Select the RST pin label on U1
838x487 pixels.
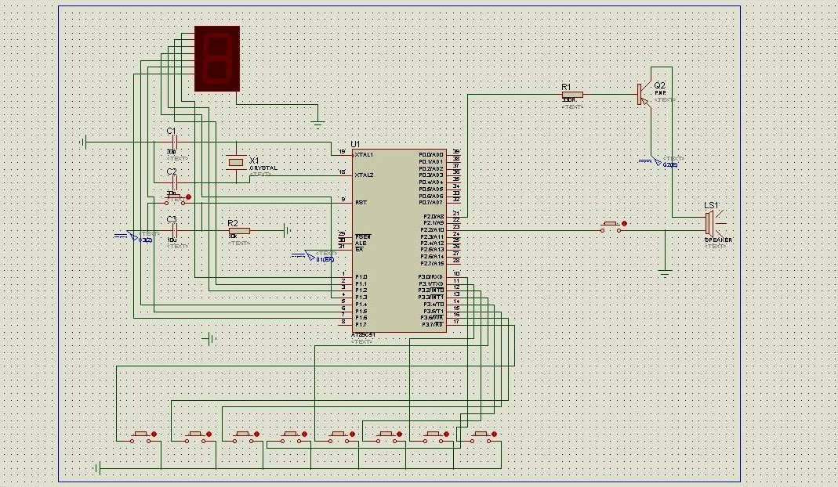(x=361, y=202)
